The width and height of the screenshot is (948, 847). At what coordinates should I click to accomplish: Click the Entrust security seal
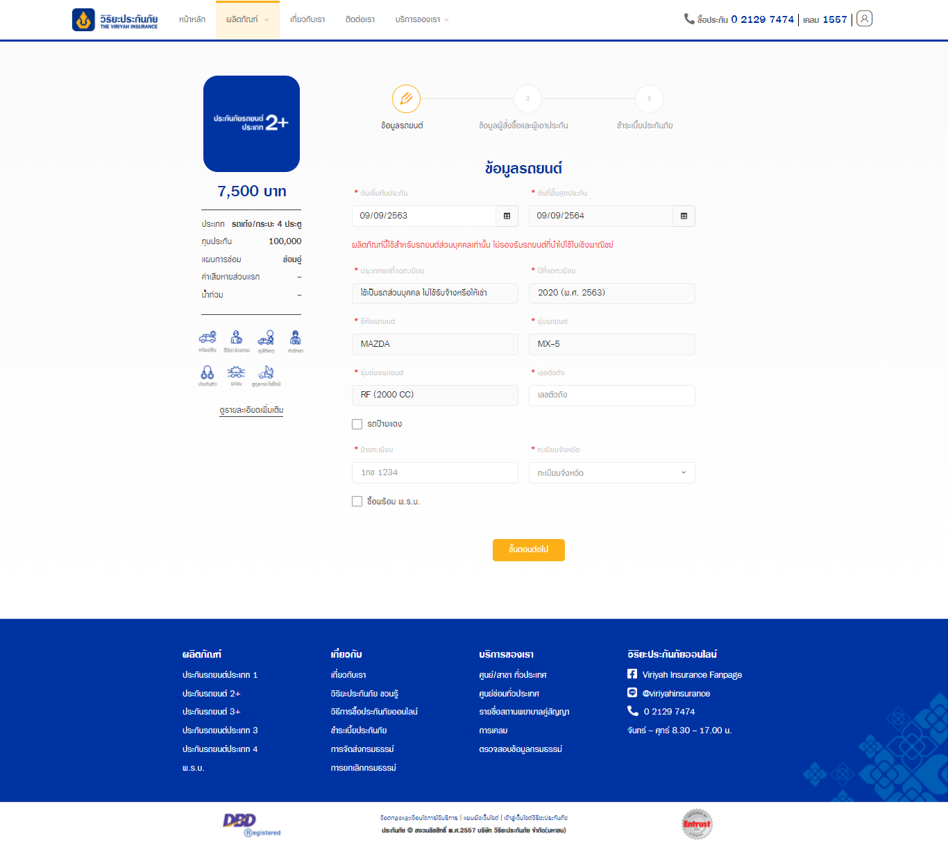697,824
